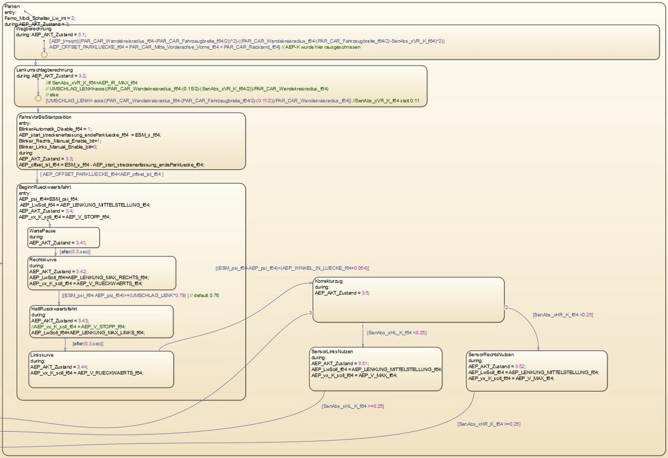Select the SensorLinksNutzen state
The image size is (668, 458).
(376, 369)
